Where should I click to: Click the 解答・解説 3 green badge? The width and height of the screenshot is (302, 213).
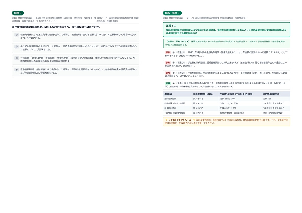tap(172, 13)
